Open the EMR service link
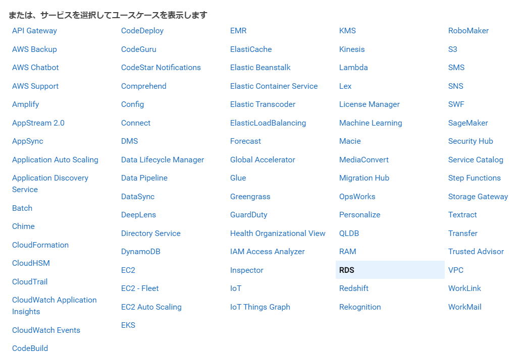This screenshot has width=521, height=354. pos(238,31)
